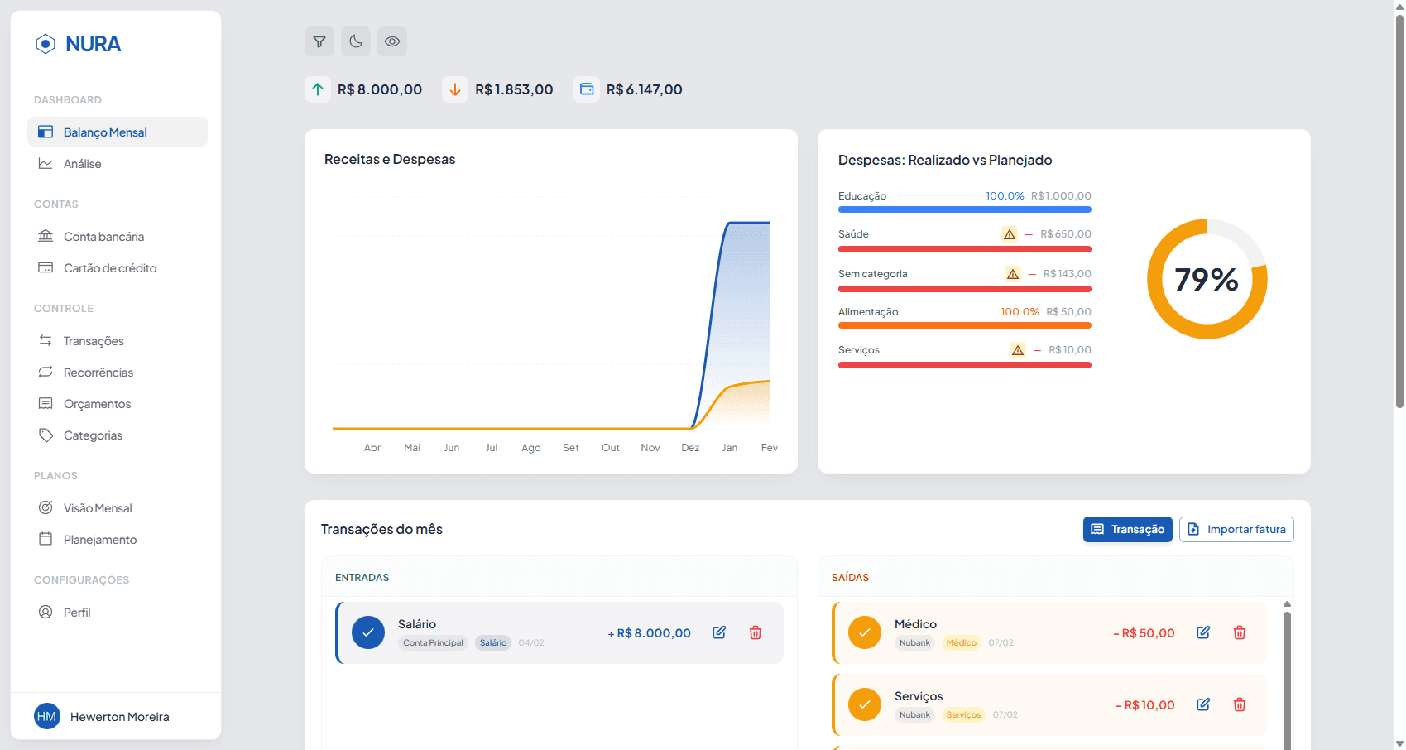Open the Serviços category warning details

pyautogui.click(x=1017, y=349)
